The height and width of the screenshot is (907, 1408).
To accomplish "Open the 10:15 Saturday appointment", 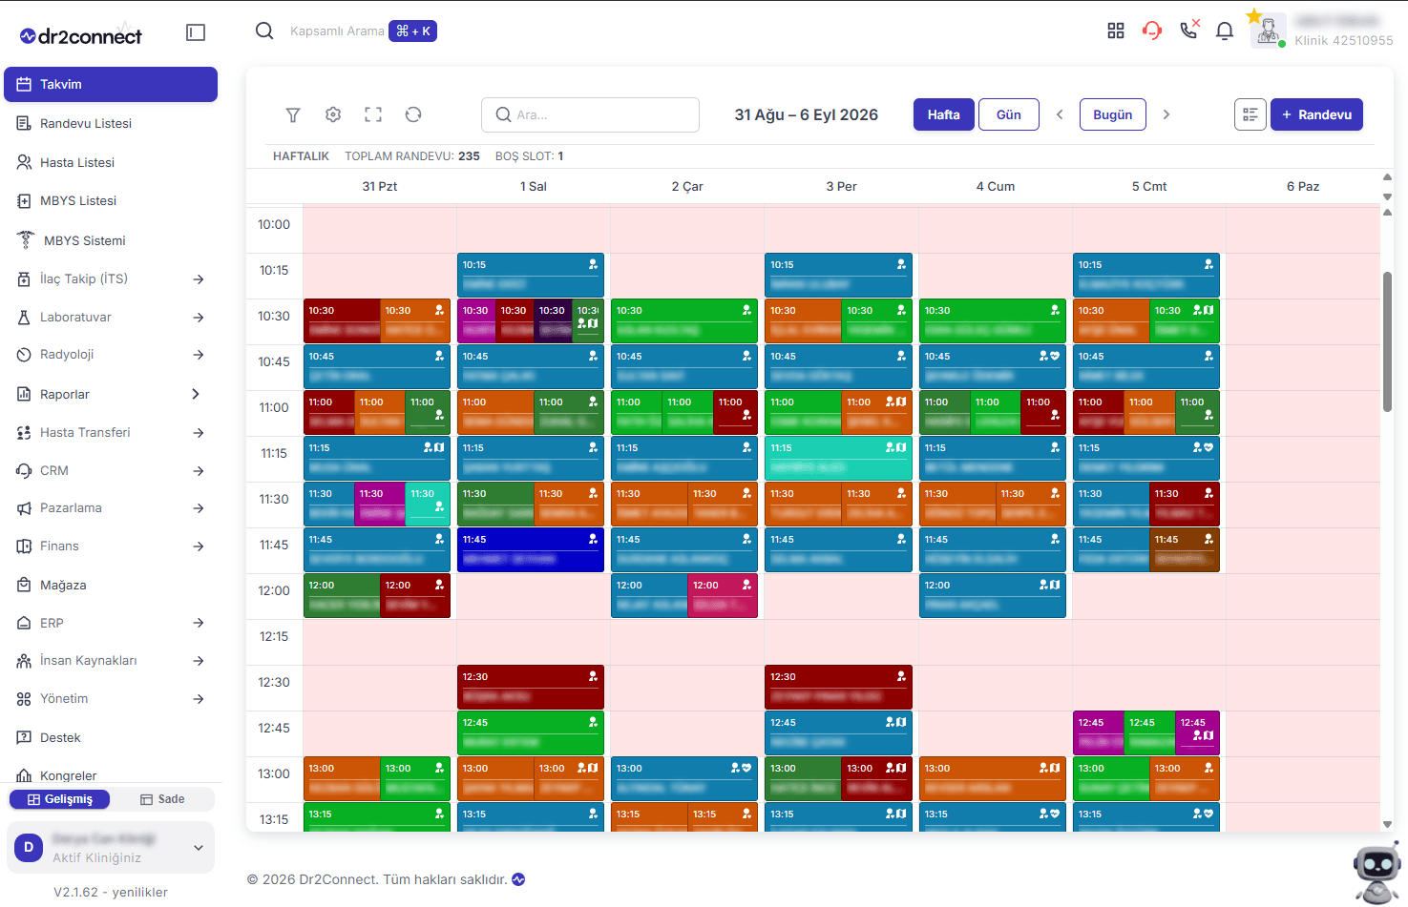I will pyautogui.click(x=1146, y=276).
